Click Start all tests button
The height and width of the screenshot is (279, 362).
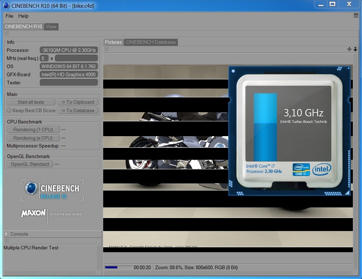31,102
